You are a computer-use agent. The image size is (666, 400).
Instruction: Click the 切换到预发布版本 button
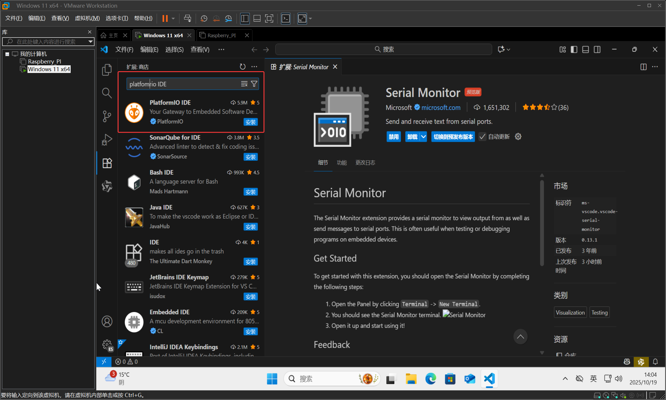pos(453,136)
